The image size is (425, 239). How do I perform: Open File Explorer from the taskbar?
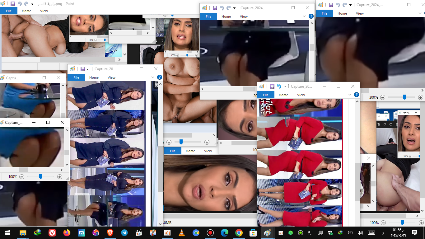tap(23, 233)
